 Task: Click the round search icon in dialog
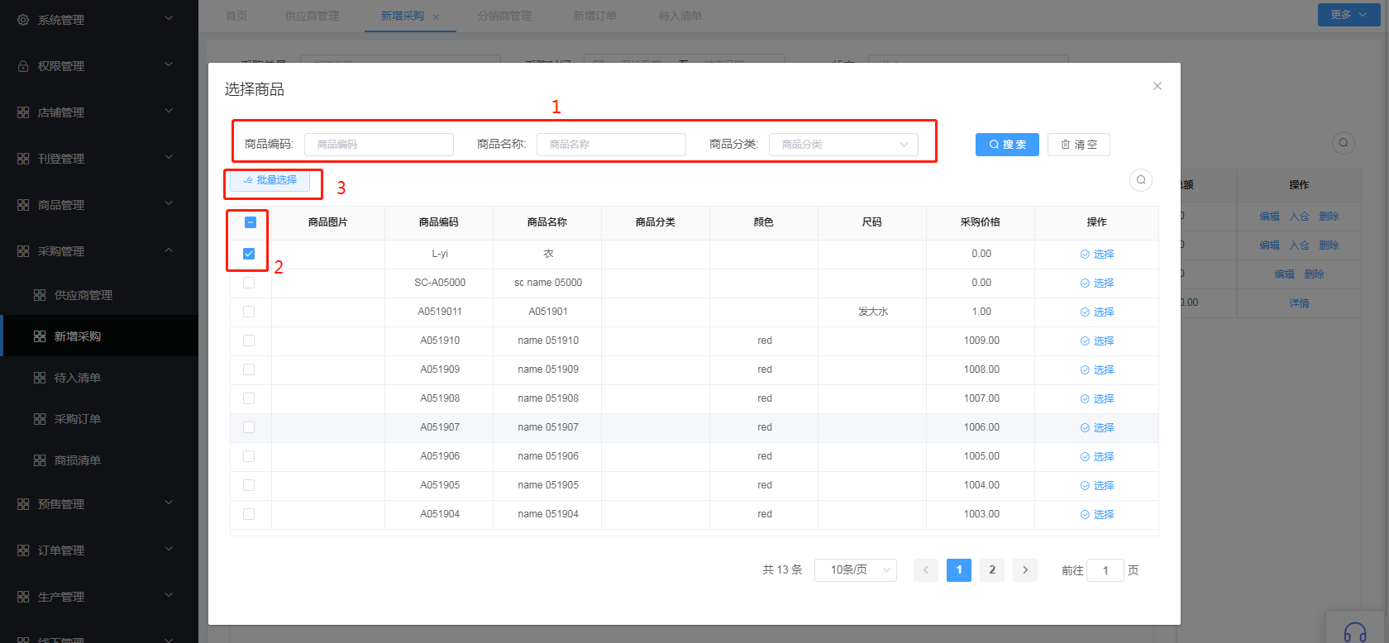click(x=1141, y=180)
